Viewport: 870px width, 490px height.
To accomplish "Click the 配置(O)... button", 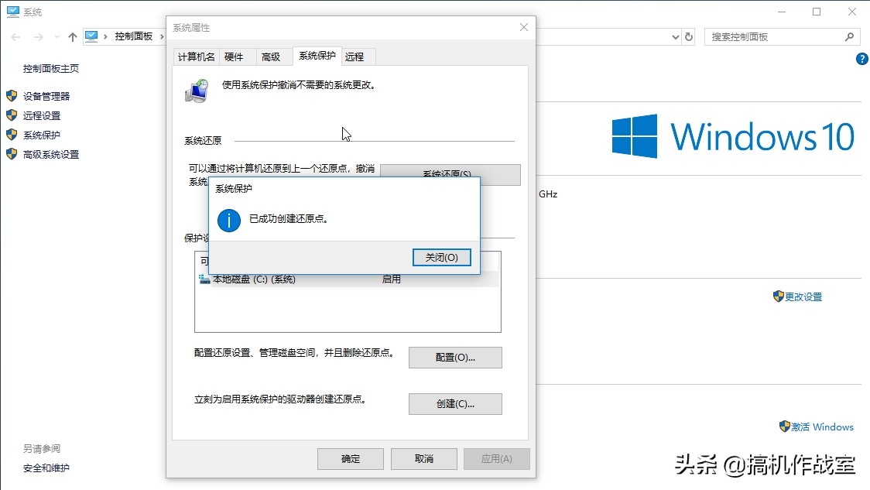I will [x=455, y=357].
